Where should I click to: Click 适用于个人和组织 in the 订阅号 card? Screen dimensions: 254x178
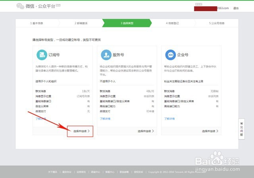click(x=46, y=81)
